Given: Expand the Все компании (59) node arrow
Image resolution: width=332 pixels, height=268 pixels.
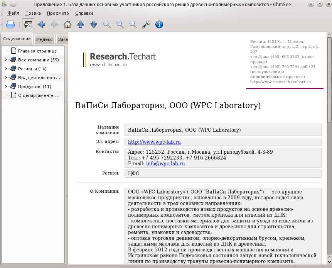Looking at the screenshot, I should 6,60.
